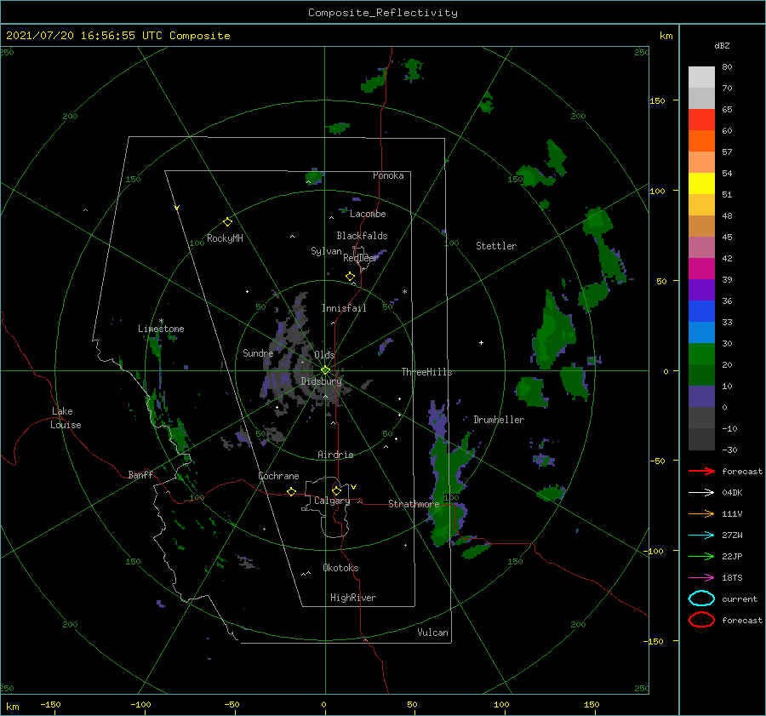Click the Blackfalds city label
Screen dimensions: 766x716
click(x=362, y=236)
